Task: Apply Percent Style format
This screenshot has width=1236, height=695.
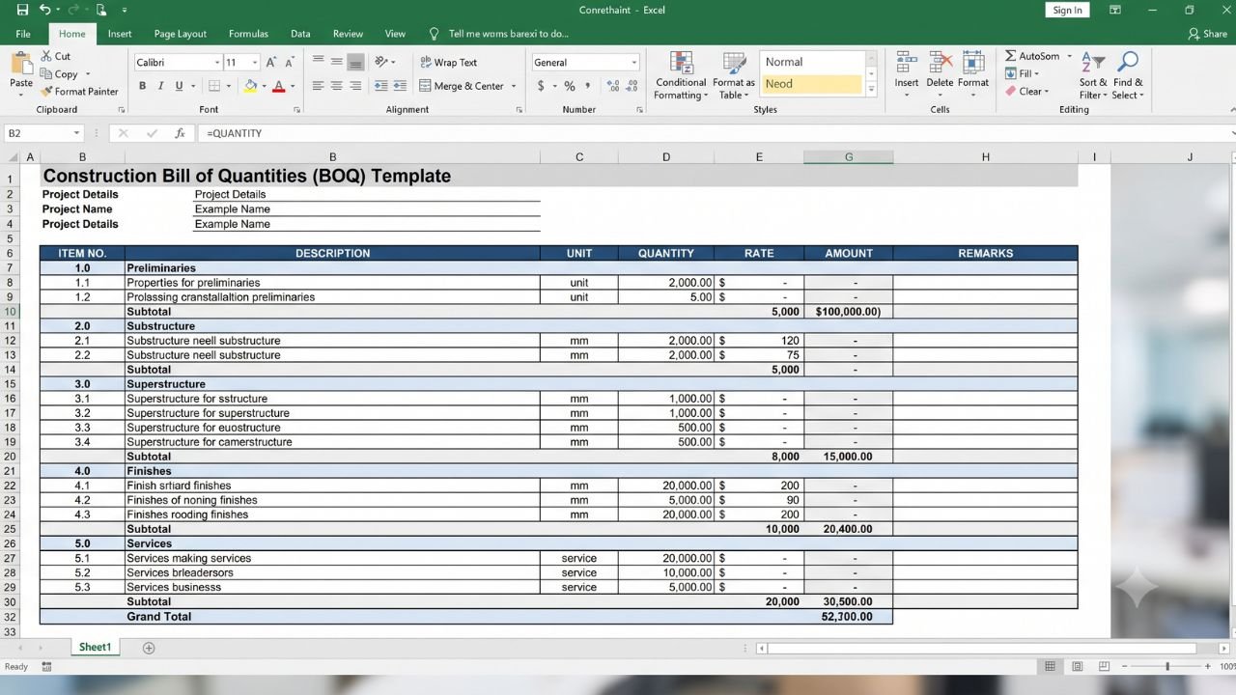Action: 570,86
